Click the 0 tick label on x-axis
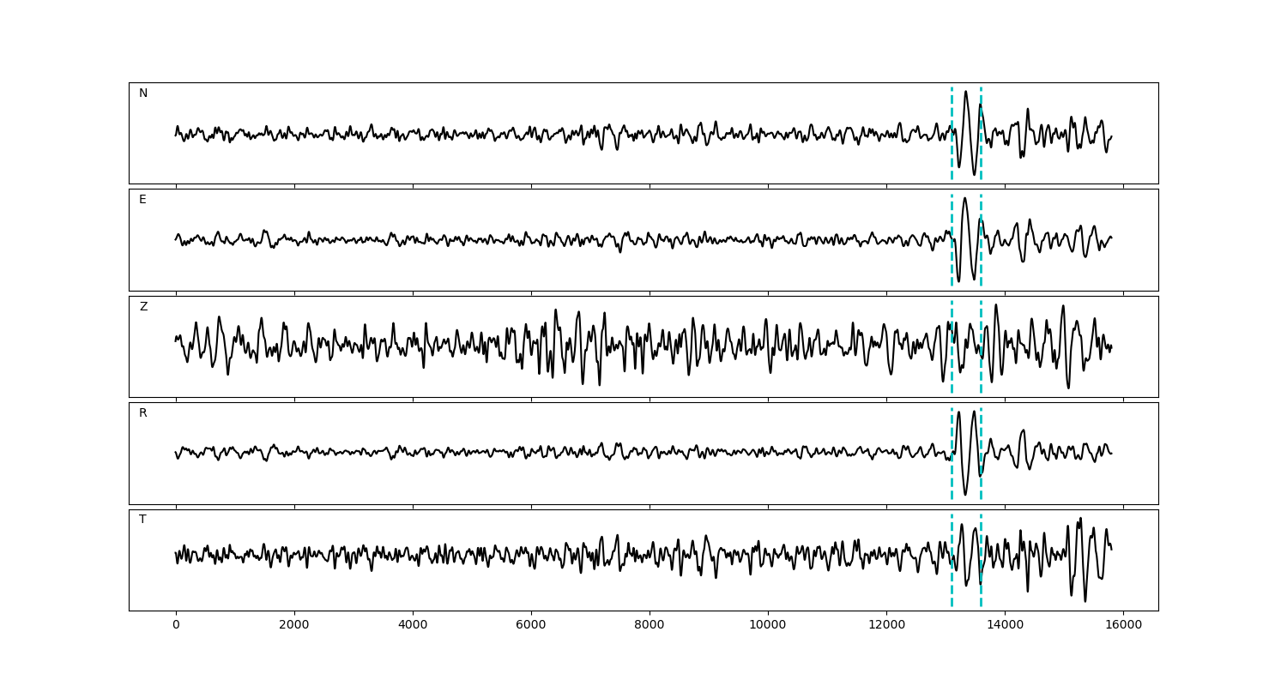The height and width of the screenshot is (686, 1287). click(x=176, y=625)
